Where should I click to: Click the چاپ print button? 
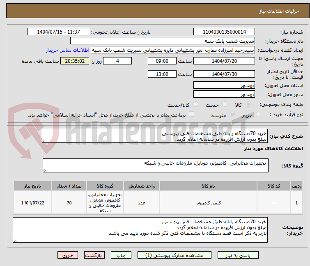pyautogui.click(x=121, y=255)
